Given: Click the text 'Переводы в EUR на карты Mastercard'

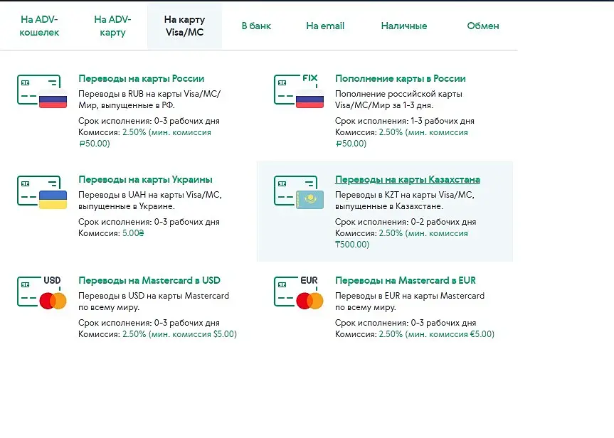Looking at the screenshot, I should coord(410,296).
